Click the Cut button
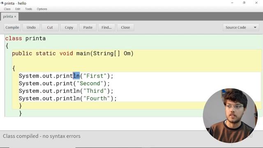The image size is (263, 148). (x=50, y=28)
